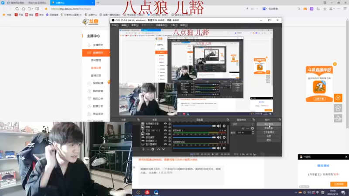
Task: Open the OBS 帮助 menu
Action: (184, 25)
